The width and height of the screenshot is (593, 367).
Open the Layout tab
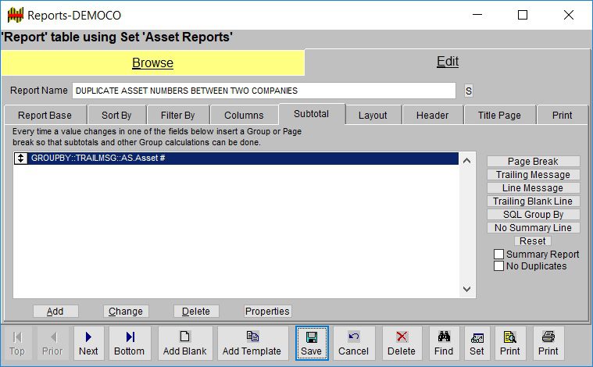click(x=373, y=116)
